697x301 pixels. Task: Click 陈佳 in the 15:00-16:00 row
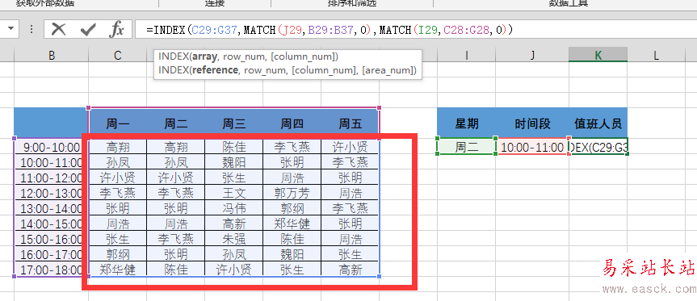[292, 239]
